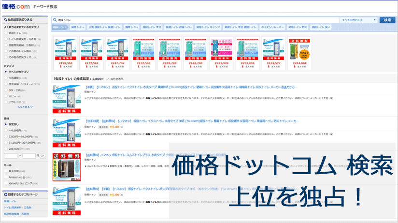Select the 簡易トイレ (660) radio filter
The width and height of the screenshot is (398, 223).
click(x=6, y=33)
